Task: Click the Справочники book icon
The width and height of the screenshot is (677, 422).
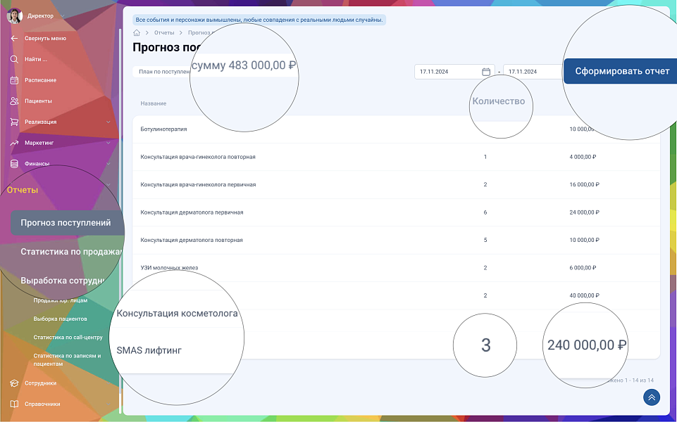Action: click(14, 404)
